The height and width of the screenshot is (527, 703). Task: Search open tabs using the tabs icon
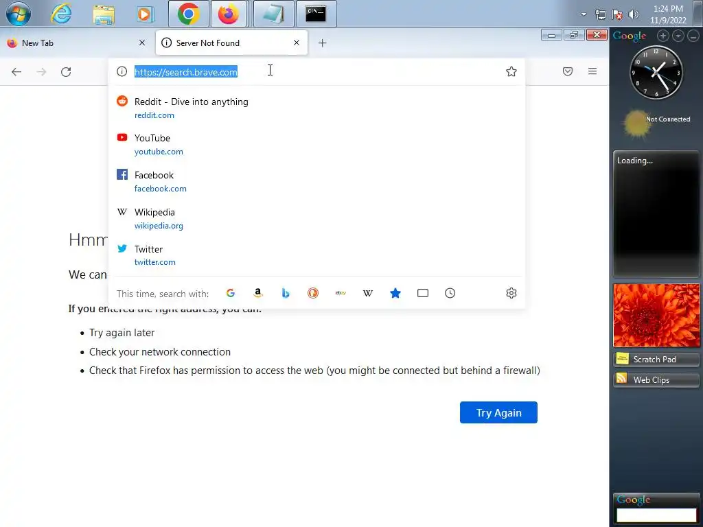pos(423,293)
